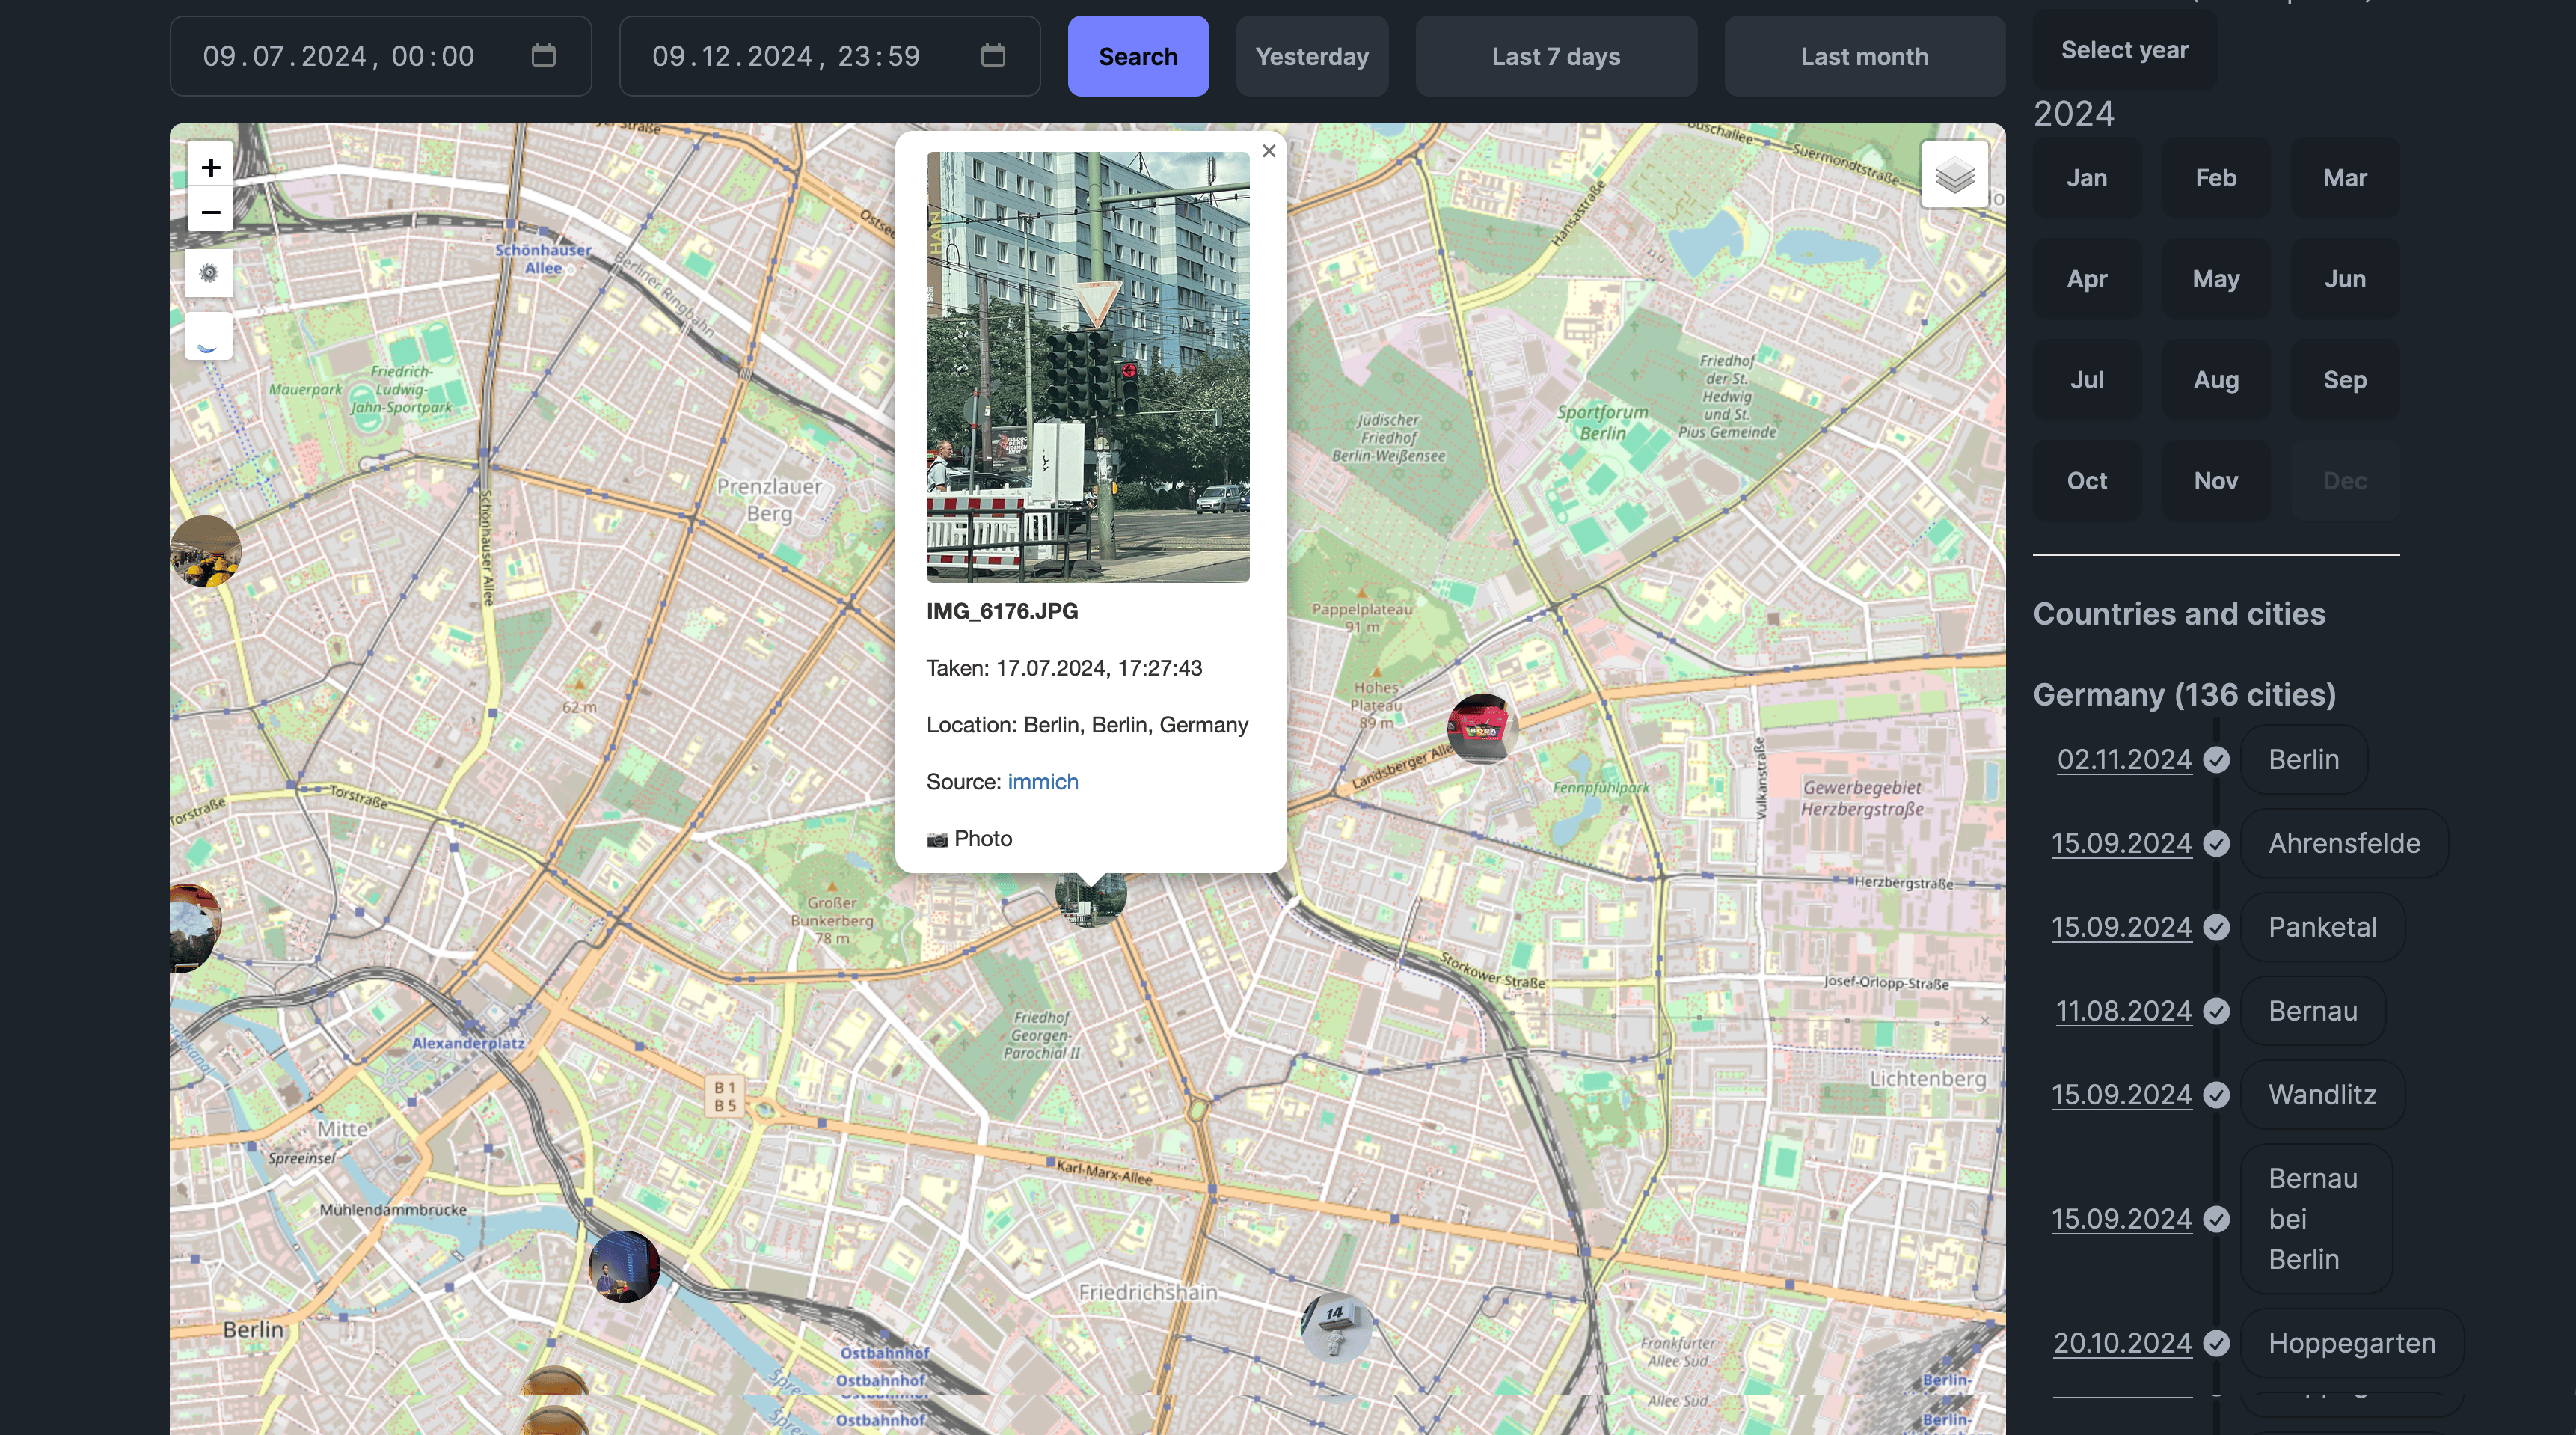Close the IMG_6176.JPG photo popup

click(x=1268, y=151)
